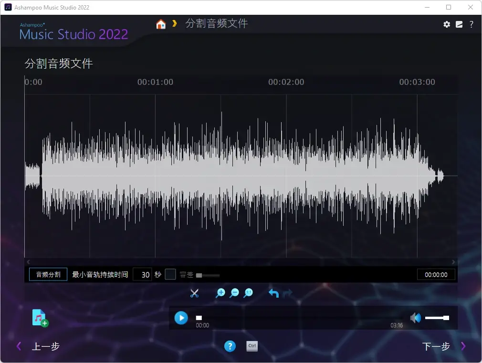Open the skin/theme icon beside gear
482x363 pixels.
click(459, 24)
